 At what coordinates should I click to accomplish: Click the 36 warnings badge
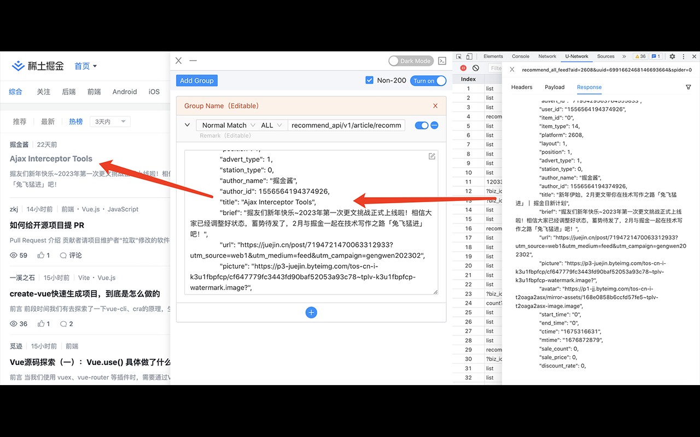tap(640, 56)
